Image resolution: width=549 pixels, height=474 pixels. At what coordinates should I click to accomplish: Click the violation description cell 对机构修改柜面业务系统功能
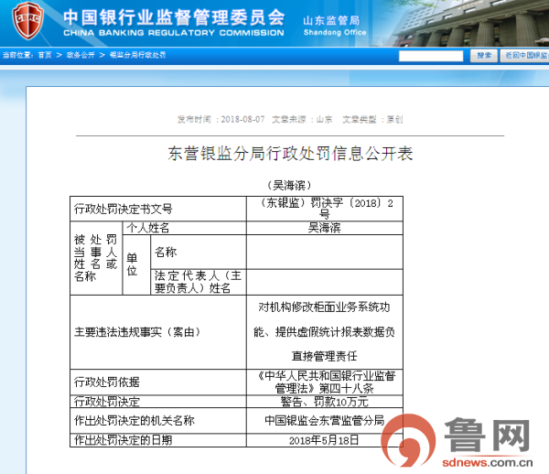(325, 332)
